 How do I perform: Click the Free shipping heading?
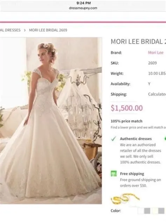132,174
